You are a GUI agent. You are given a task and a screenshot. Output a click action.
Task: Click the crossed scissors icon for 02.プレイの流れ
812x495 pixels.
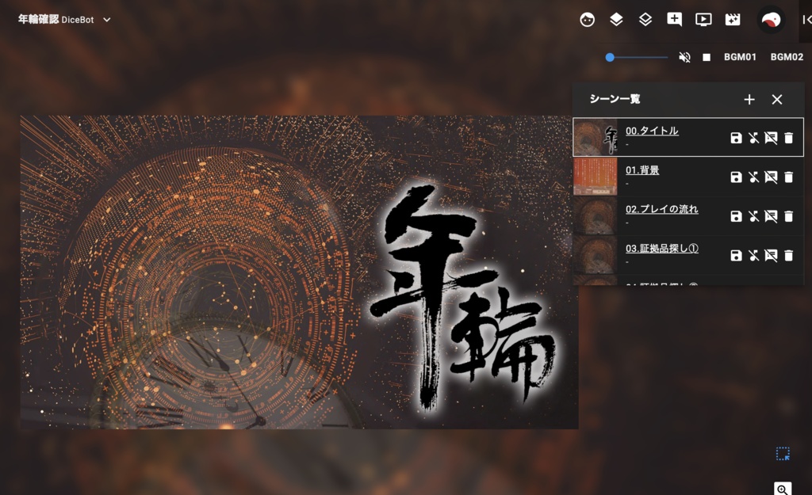(x=753, y=216)
